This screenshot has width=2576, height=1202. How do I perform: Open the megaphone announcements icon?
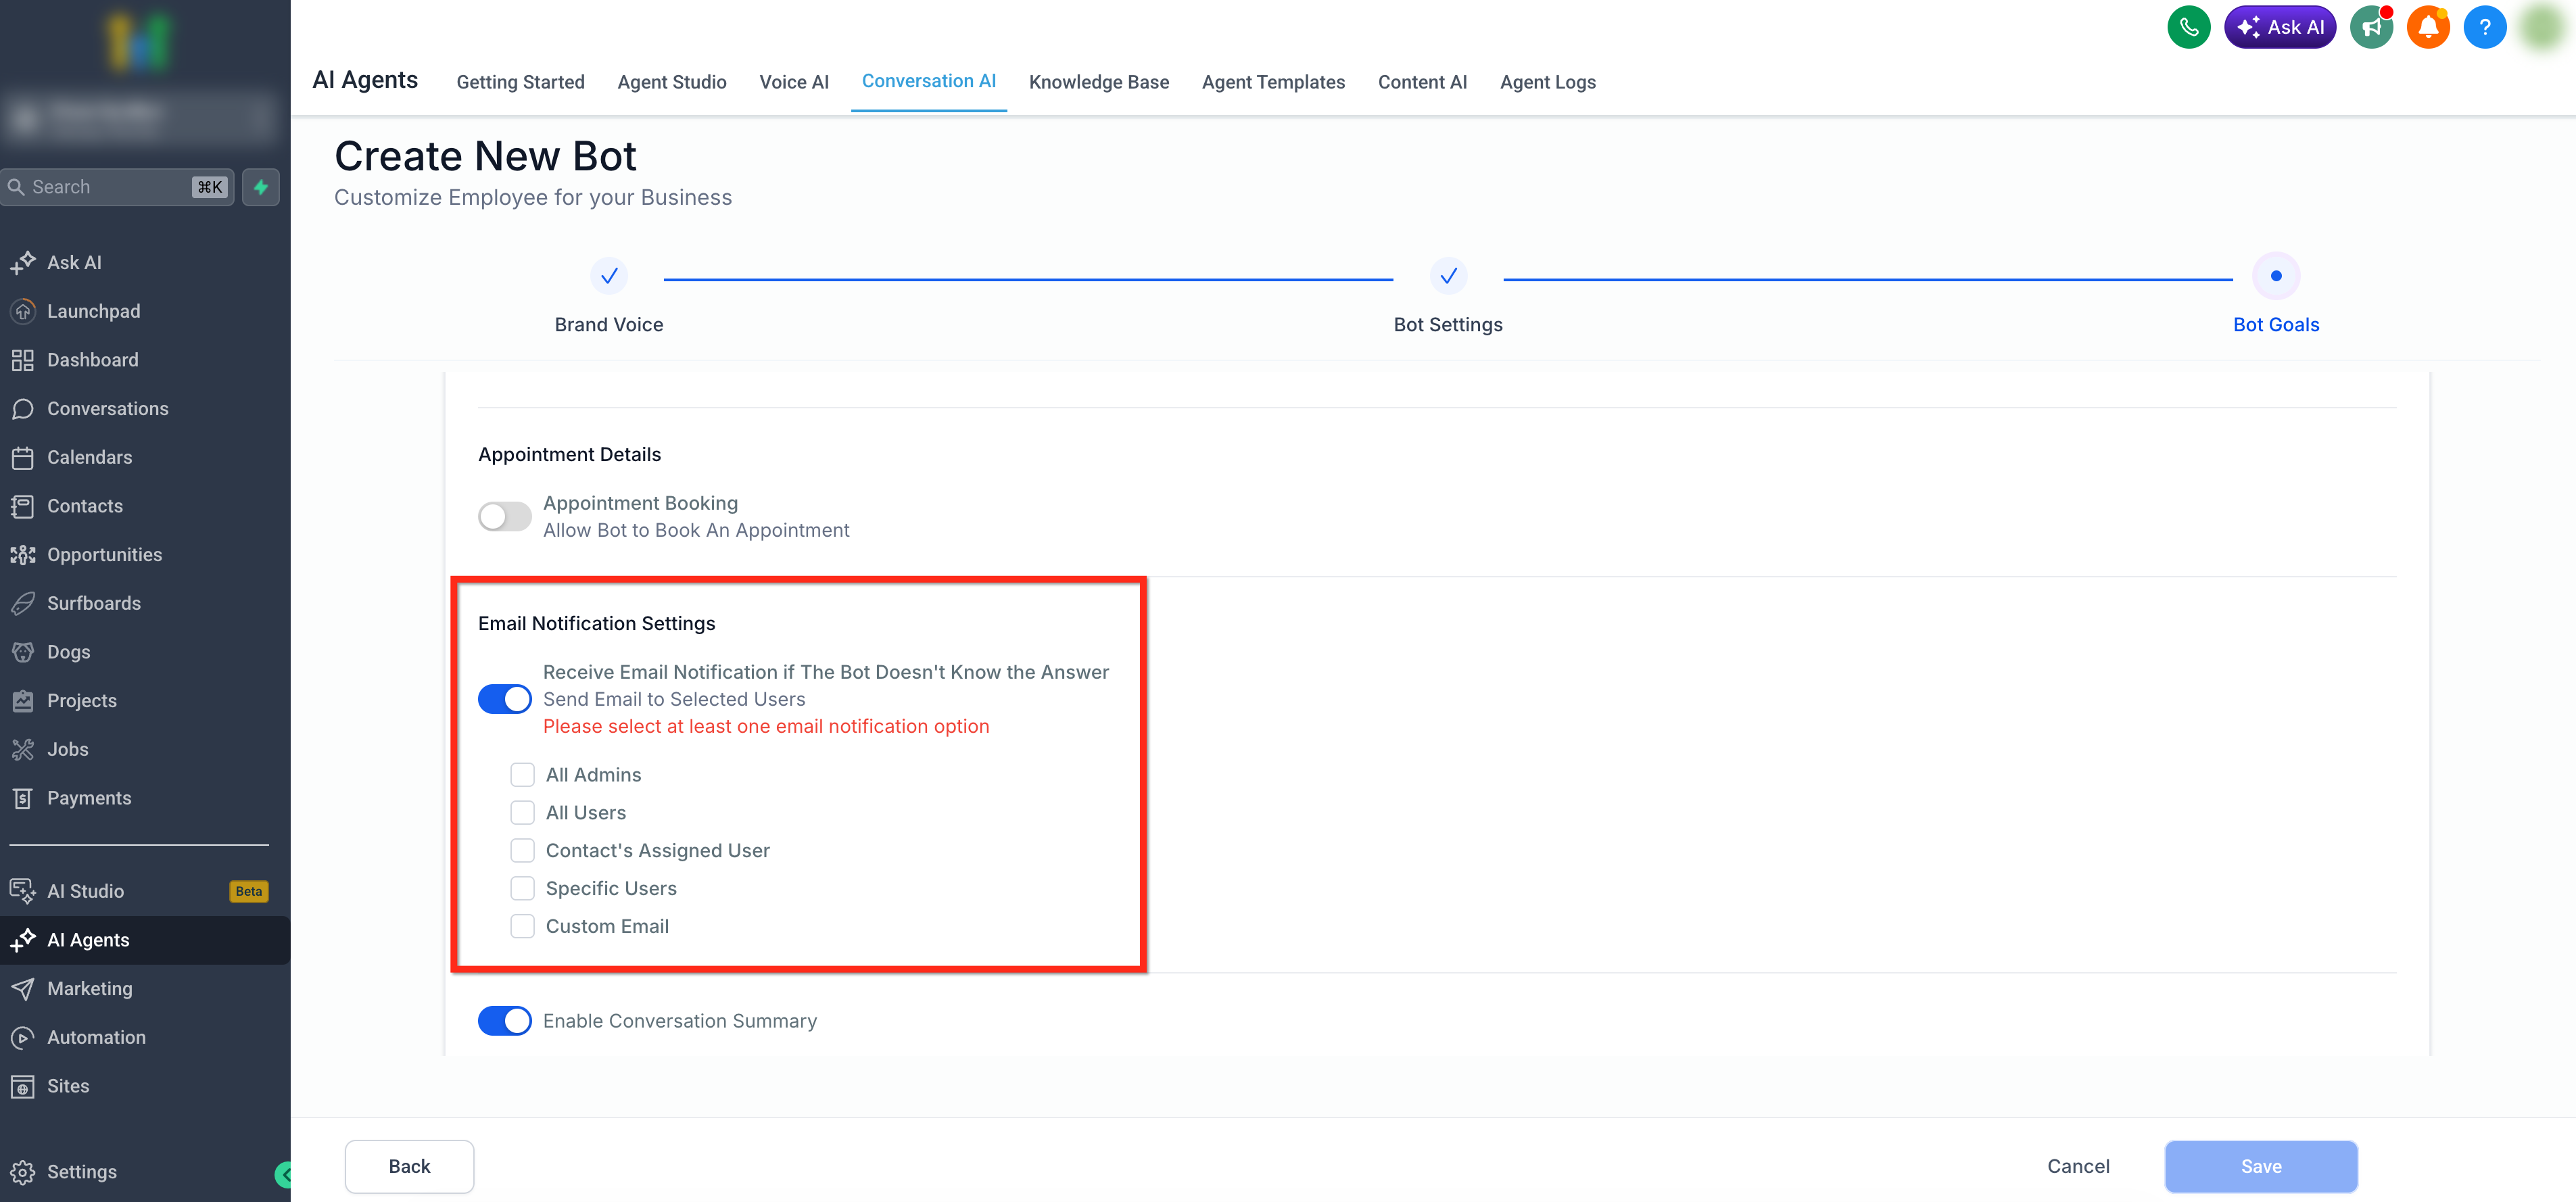point(2371,27)
